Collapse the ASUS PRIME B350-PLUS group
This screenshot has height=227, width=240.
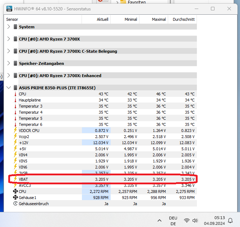[9, 88]
